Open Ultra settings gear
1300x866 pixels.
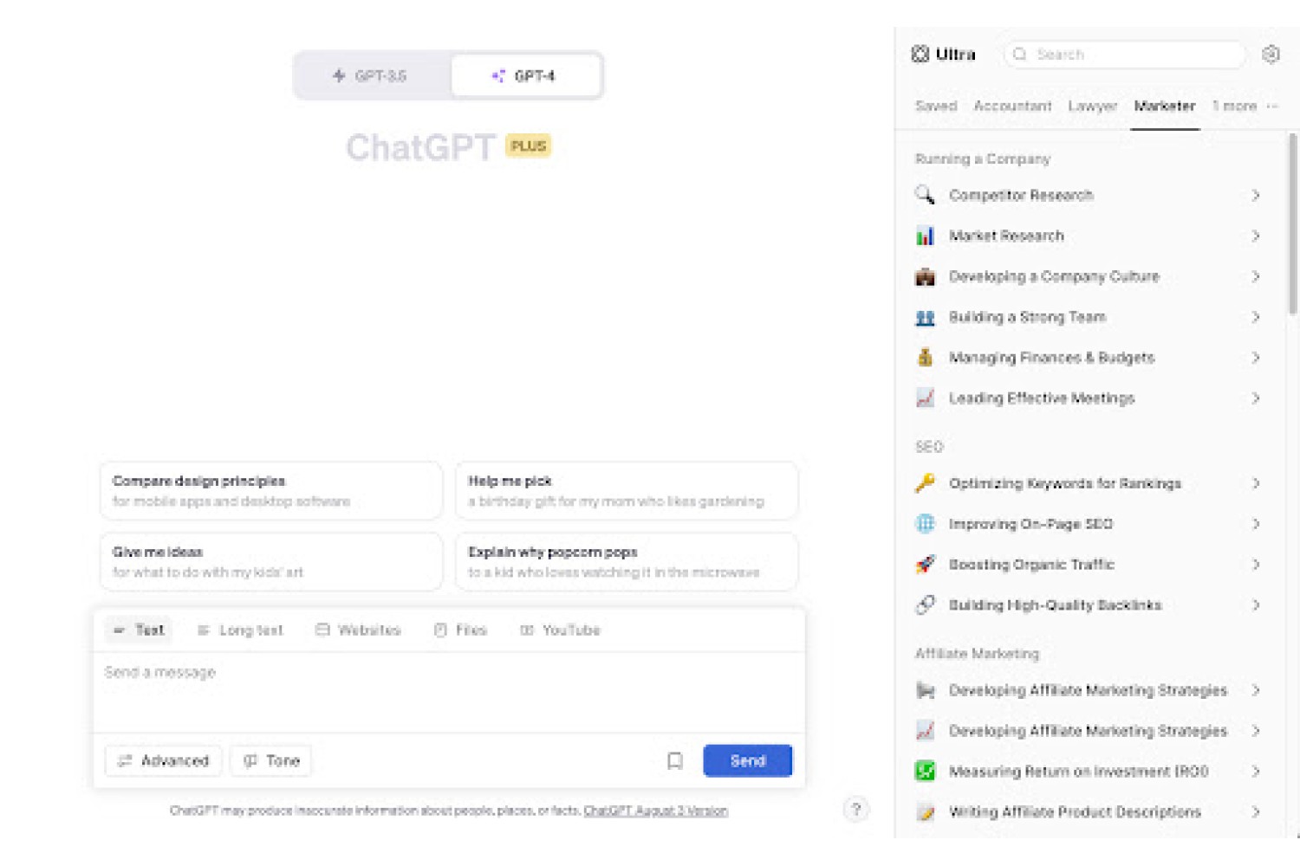point(1271,55)
